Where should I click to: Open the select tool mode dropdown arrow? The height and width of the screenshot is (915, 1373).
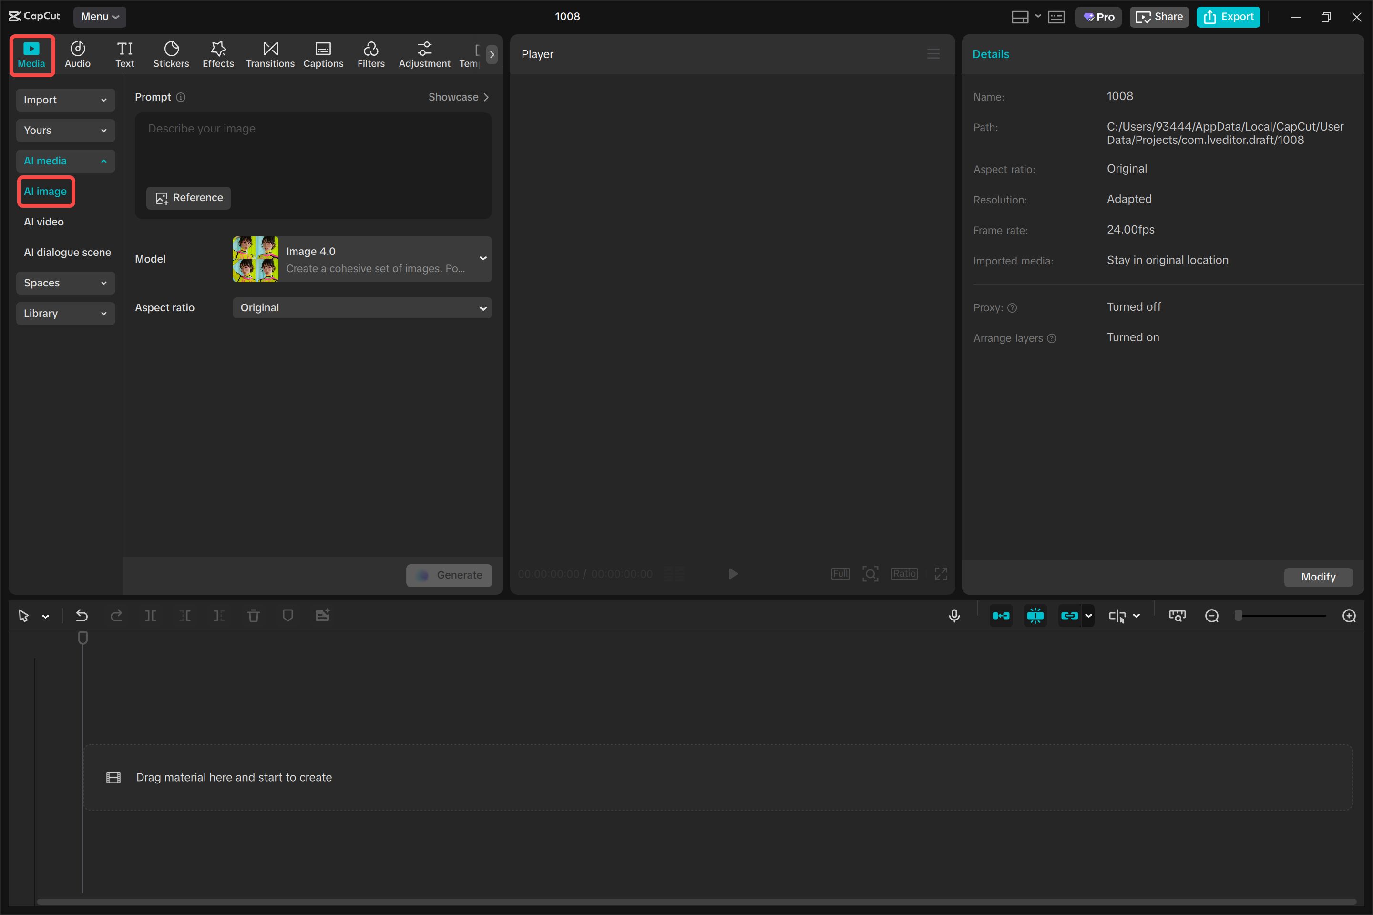click(46, 616)
